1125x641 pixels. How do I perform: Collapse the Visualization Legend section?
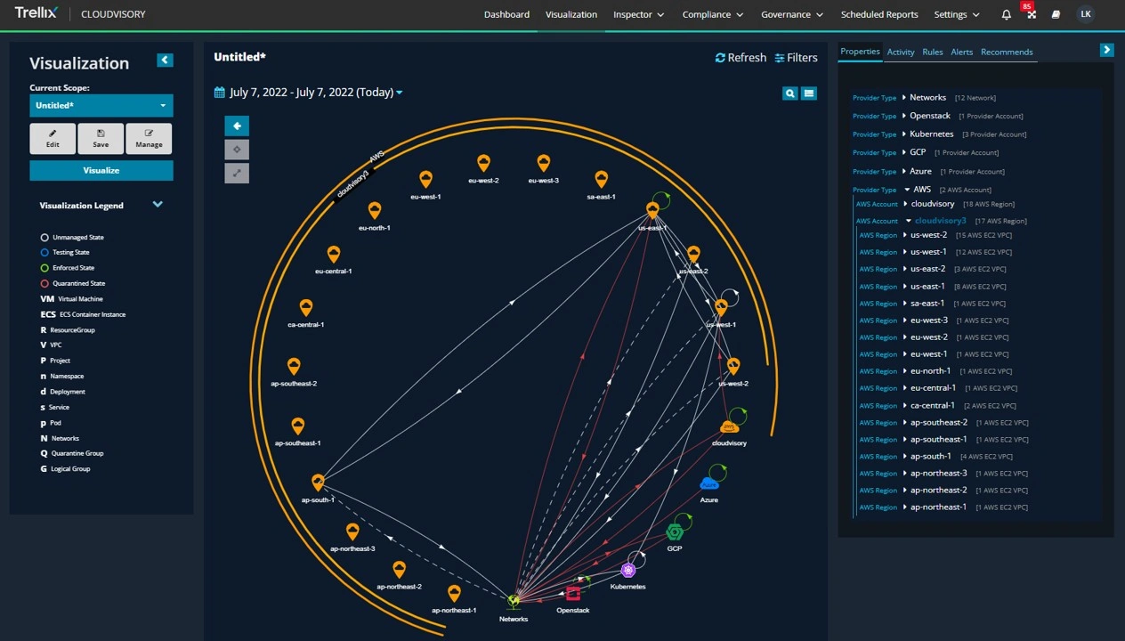point(158,205)
